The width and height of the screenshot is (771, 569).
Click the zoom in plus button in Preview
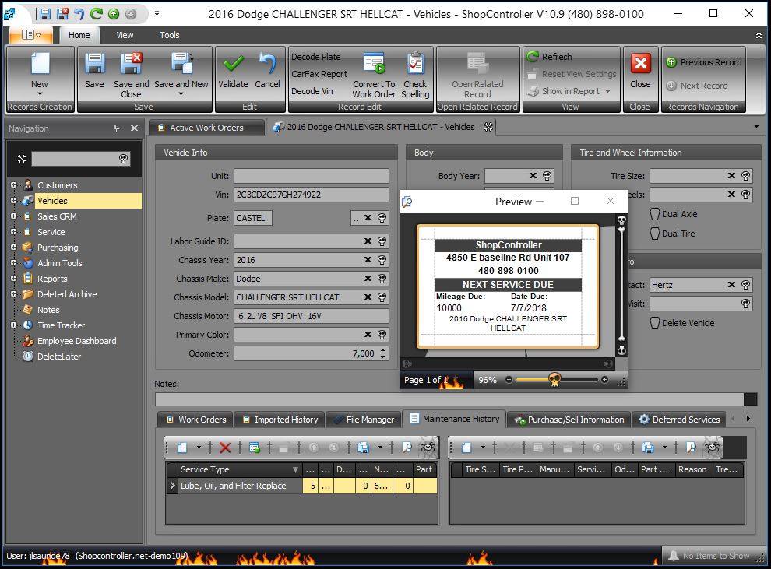(x=605, y=379)
